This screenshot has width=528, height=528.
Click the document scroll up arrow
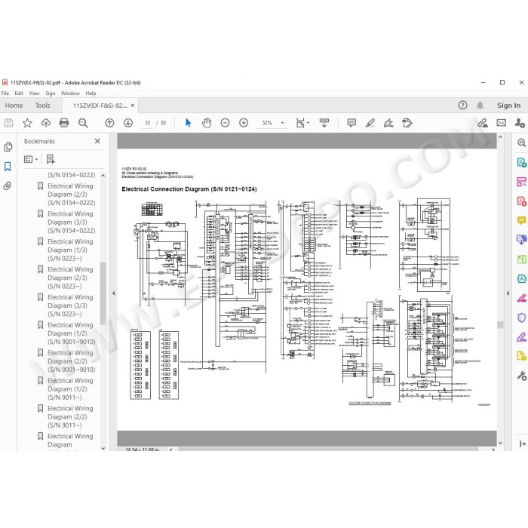click(500, 137)
